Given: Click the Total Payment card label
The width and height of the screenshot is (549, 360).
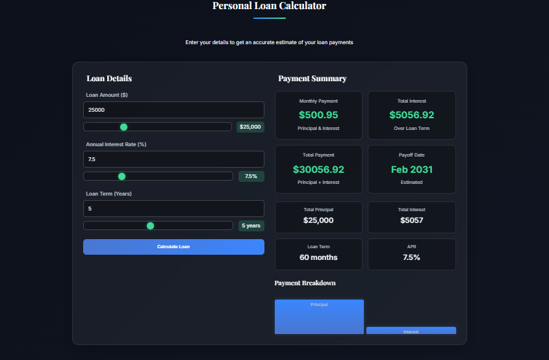Looking at the screenshot, I should (x=318, y=155).
